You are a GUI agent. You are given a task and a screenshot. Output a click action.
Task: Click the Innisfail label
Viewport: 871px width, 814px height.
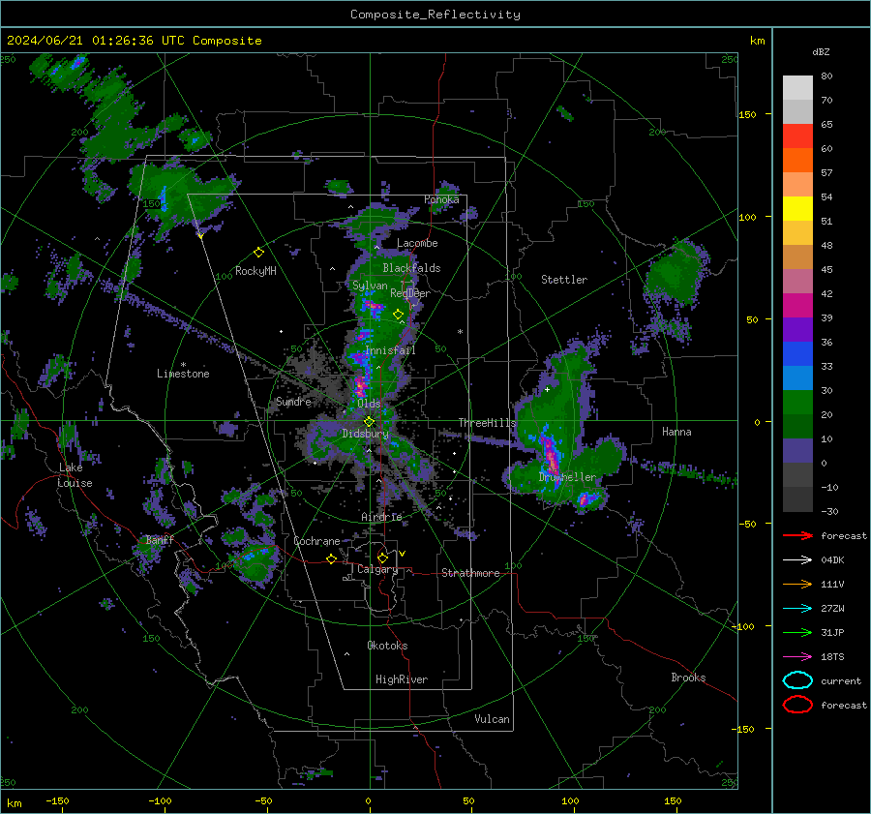(390, 350)
